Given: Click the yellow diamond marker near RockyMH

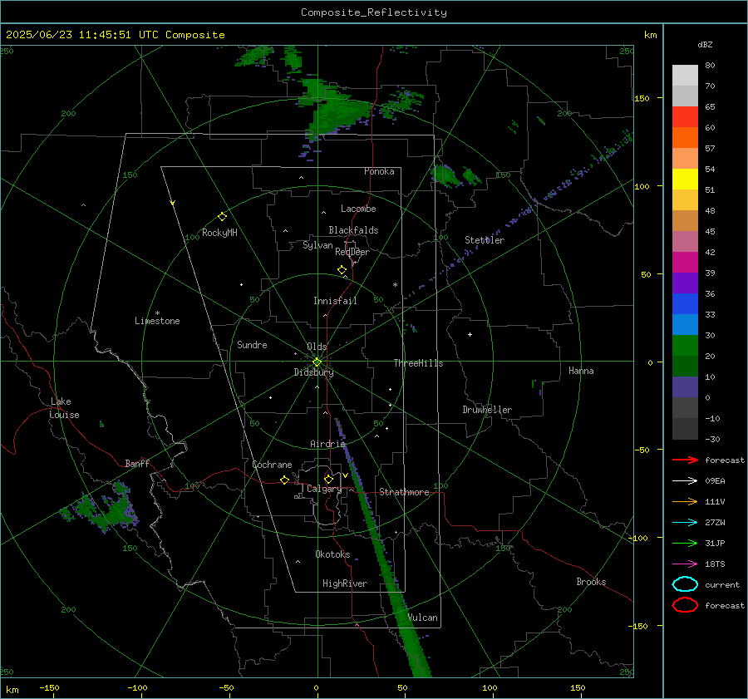Looking at the screenshot, I should coord(222,217).
